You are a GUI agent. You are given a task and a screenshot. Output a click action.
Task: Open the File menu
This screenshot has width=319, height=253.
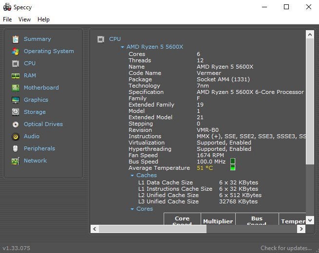[x=7, y=19]
